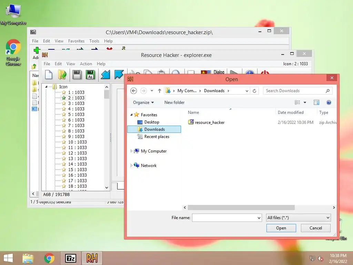This screenshot has height=265, width=353.
Task: Click muted volume tray icon
Action: pos(321,258)
